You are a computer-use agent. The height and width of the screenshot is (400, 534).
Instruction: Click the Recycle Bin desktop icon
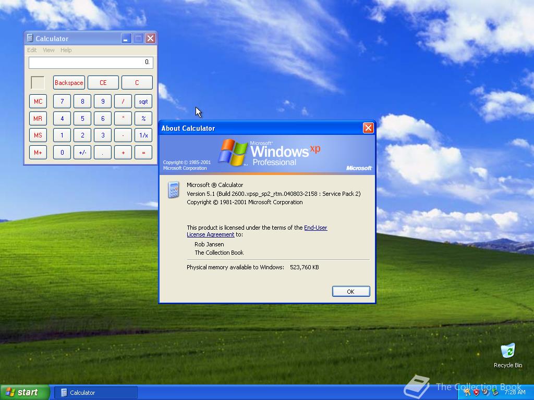click(508, 355)
